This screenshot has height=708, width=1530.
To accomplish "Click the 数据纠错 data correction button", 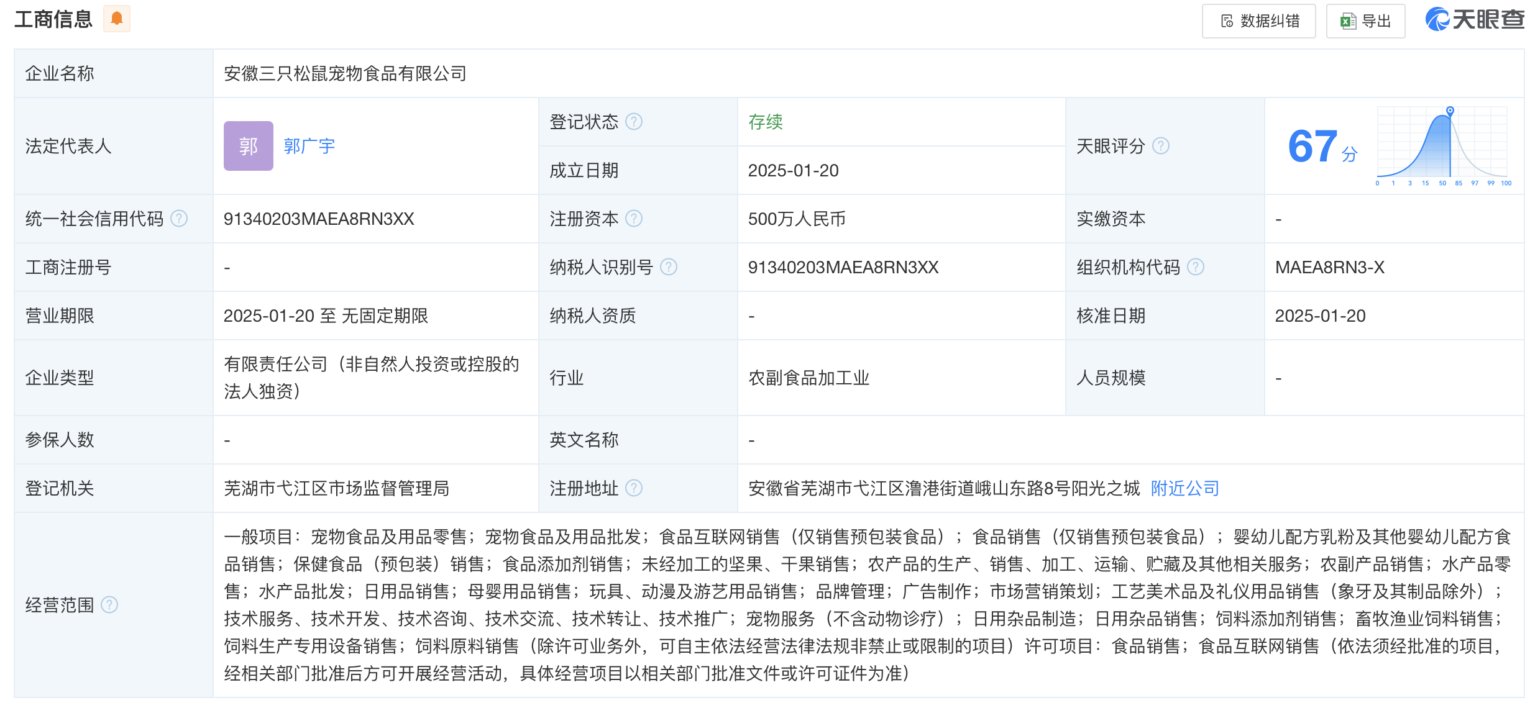I will click(x=1258, y=21).
